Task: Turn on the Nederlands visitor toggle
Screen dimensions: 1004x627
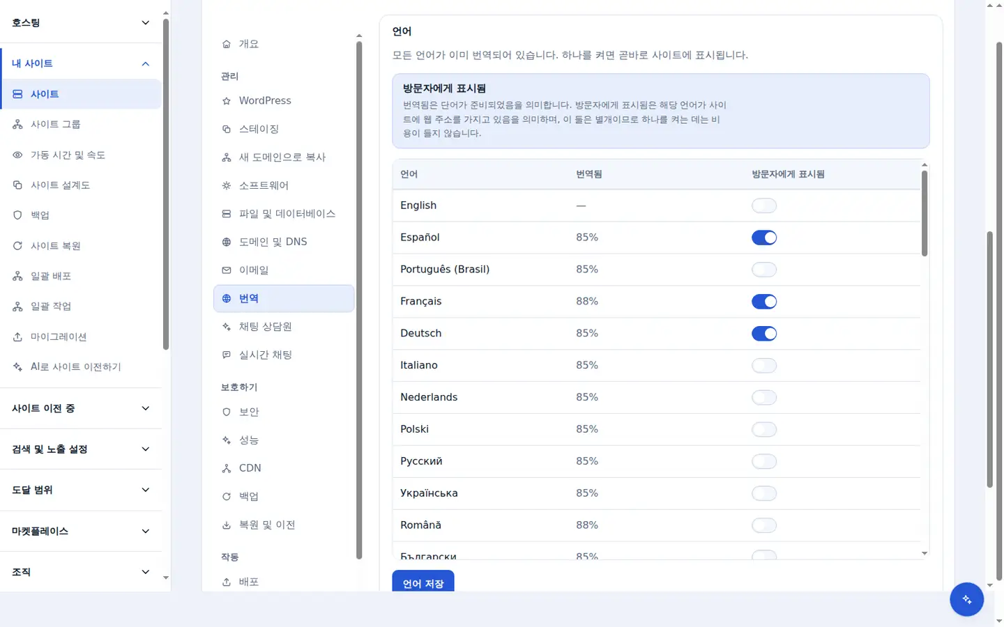Action: click(764, 398)
